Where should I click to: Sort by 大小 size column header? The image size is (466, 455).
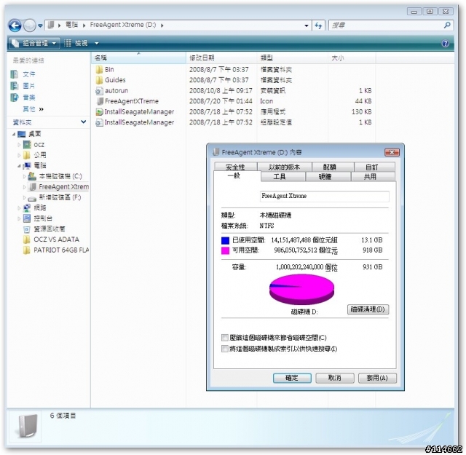point(352,58)
